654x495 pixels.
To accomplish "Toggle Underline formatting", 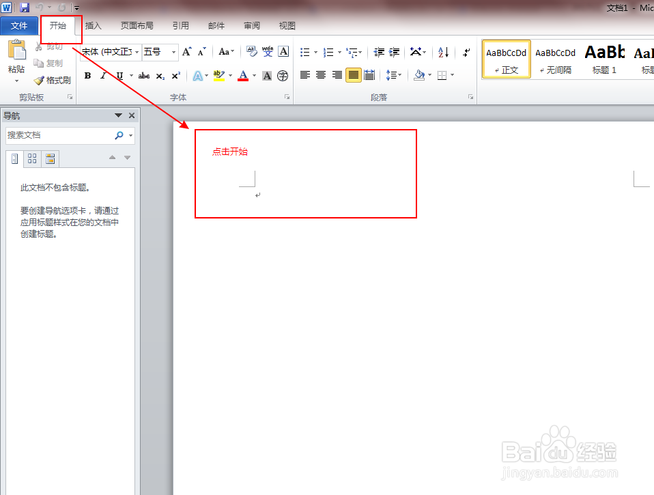I will coord(119,76).
